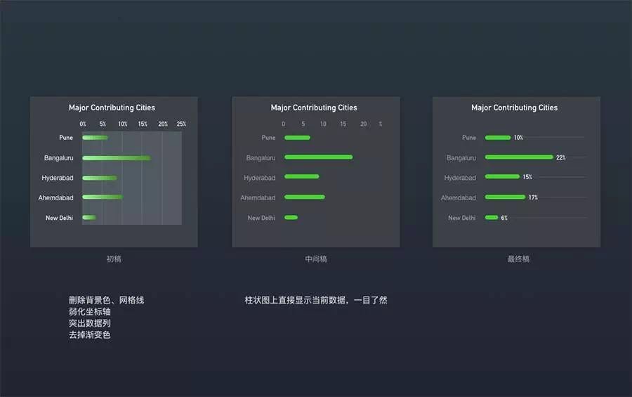Click the 'New Delhi' label in the 初稿 chart
The width and height of the screenshot is (632, 397).
coord(59,218)
